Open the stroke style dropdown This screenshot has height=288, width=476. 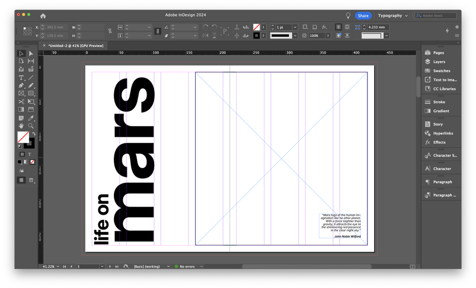click(x=295, y=35)
